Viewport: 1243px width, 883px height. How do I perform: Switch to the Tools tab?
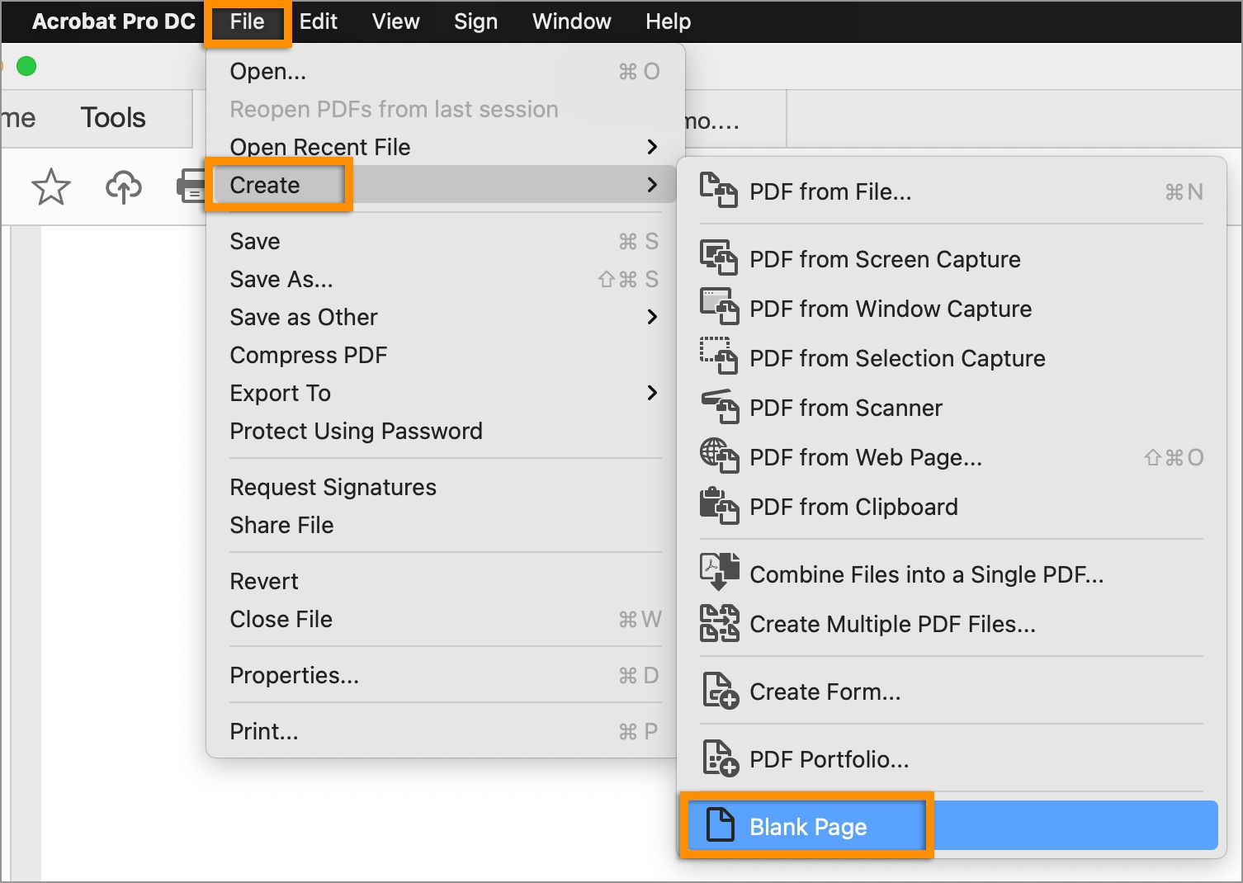(113, 118)
